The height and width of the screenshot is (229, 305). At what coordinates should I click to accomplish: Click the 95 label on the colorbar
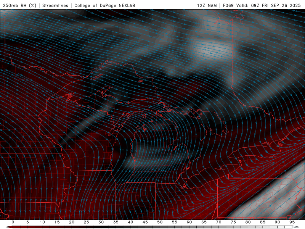click(292, 222)
